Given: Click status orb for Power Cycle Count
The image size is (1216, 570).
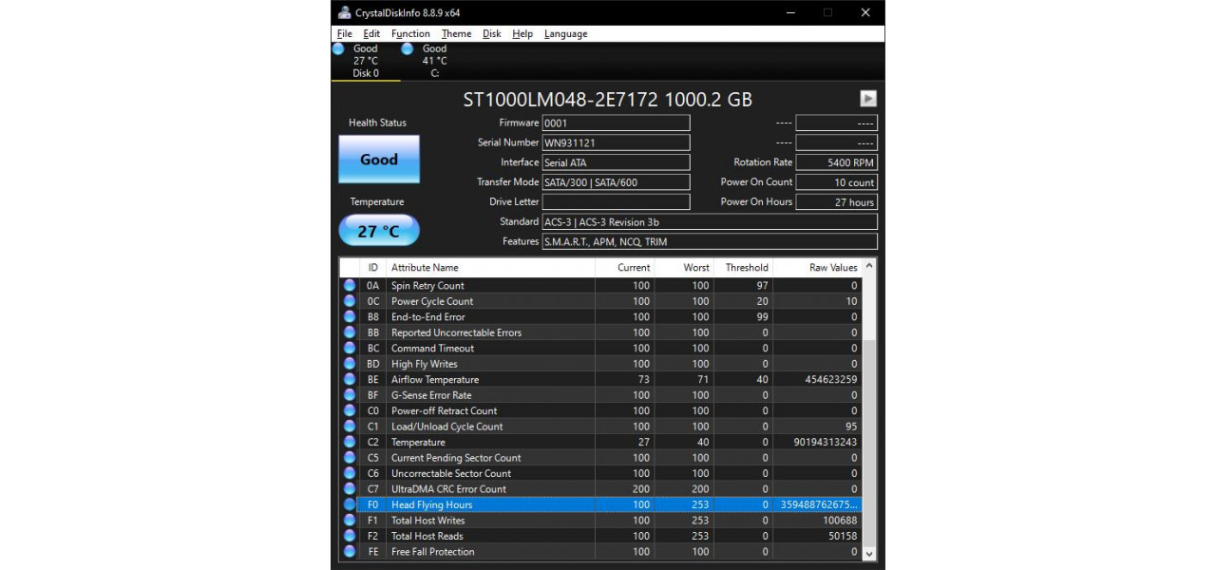Looking at the screenshot, I should (350, 301).
